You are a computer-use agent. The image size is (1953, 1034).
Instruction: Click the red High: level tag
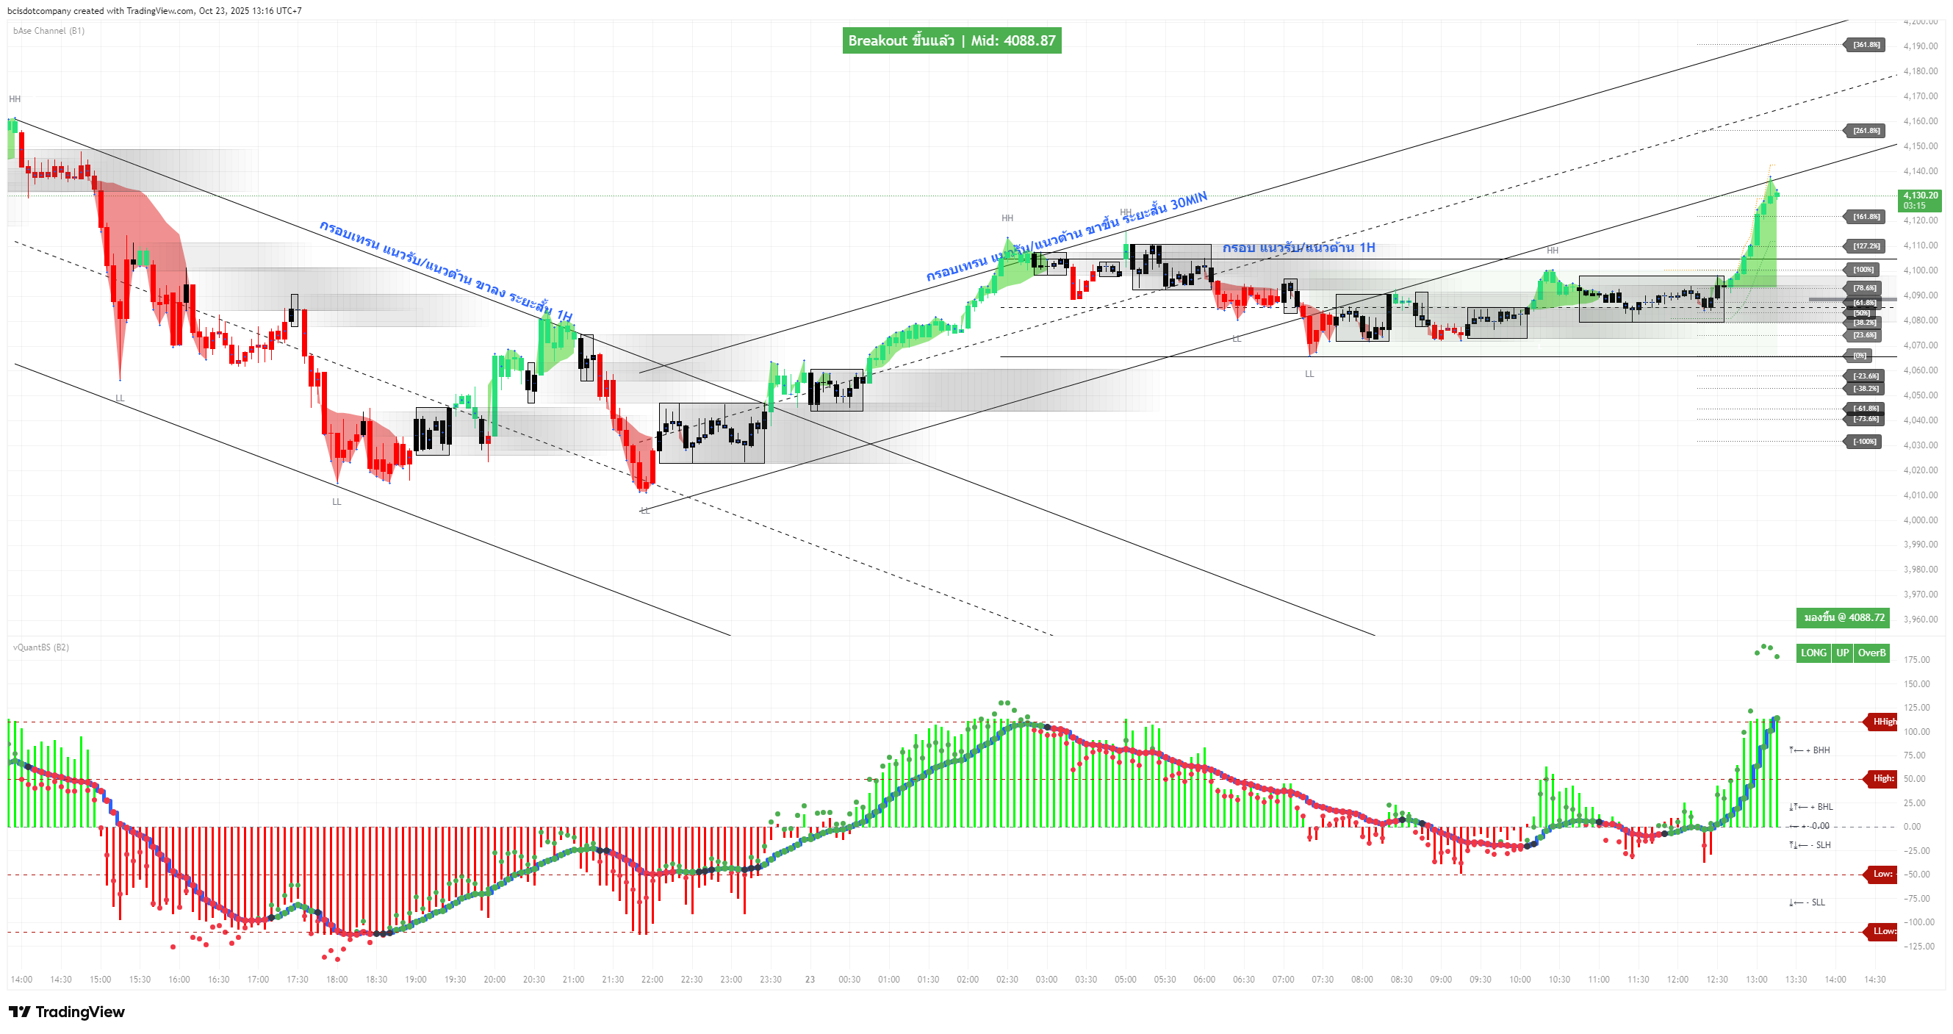click(1882, 778)
